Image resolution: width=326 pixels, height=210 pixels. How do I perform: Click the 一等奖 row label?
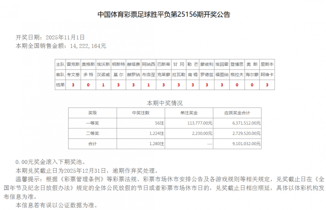(x=92, y=123)
